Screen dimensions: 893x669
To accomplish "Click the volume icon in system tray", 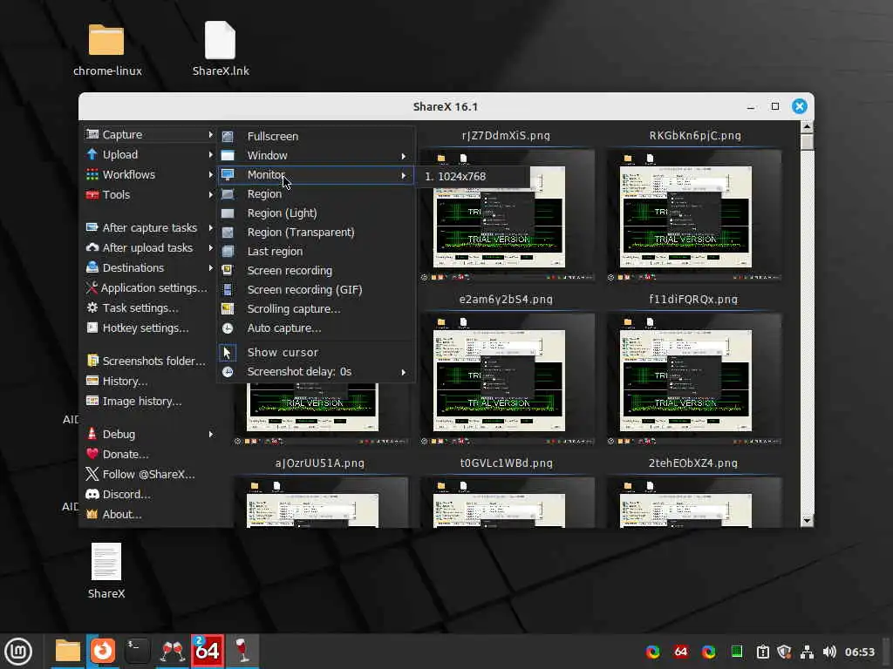I will [829, 652].
